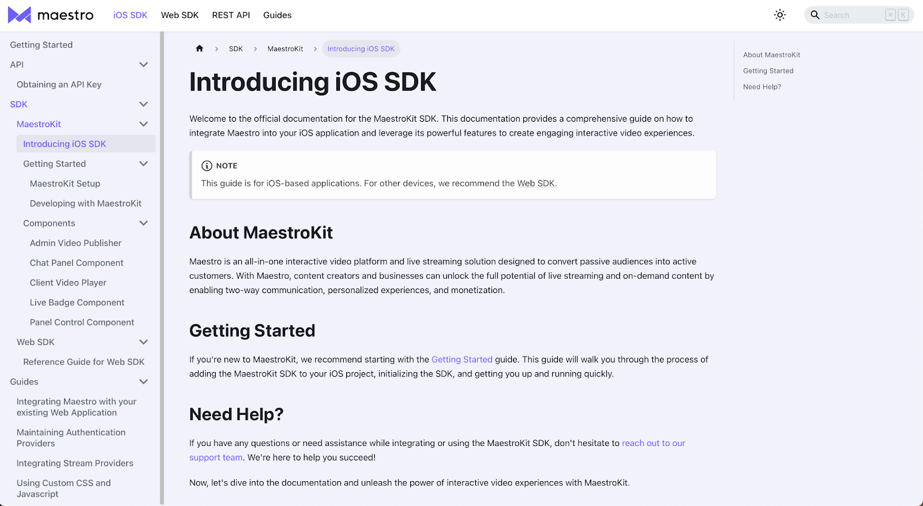Follow the Web SDK link in note
The image size is (923, 506).
pos(536,183)
